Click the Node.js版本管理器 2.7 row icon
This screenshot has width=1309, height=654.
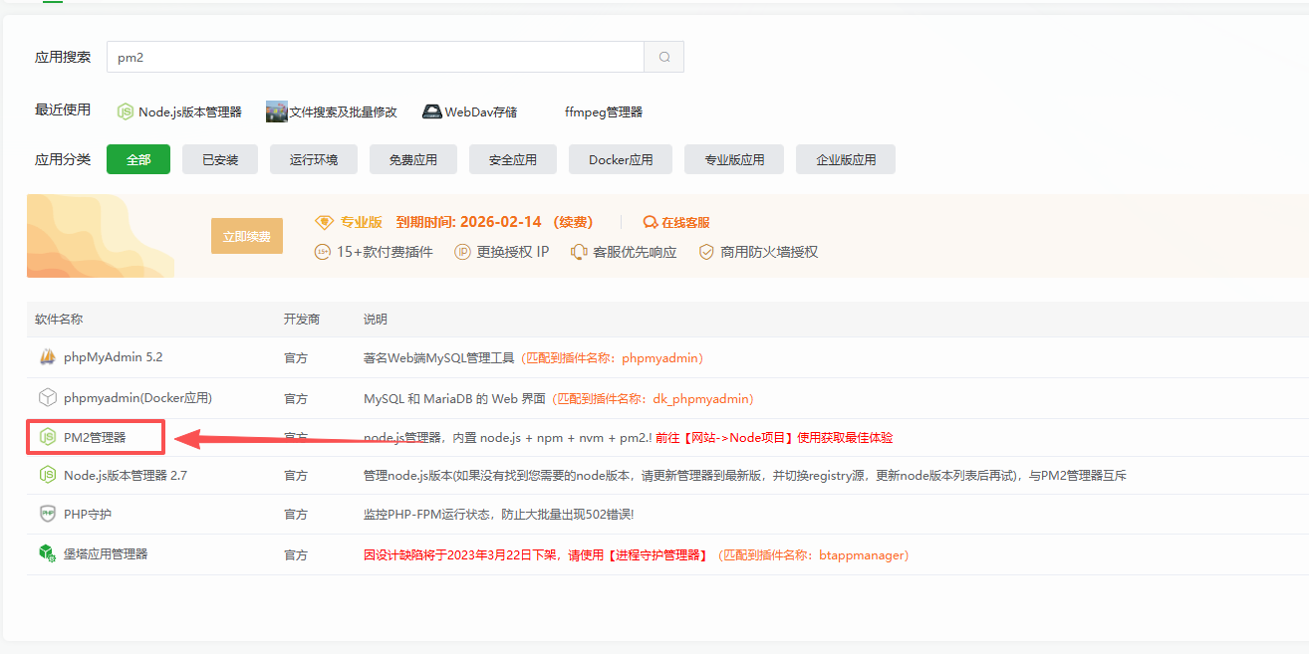coord(47,475)
